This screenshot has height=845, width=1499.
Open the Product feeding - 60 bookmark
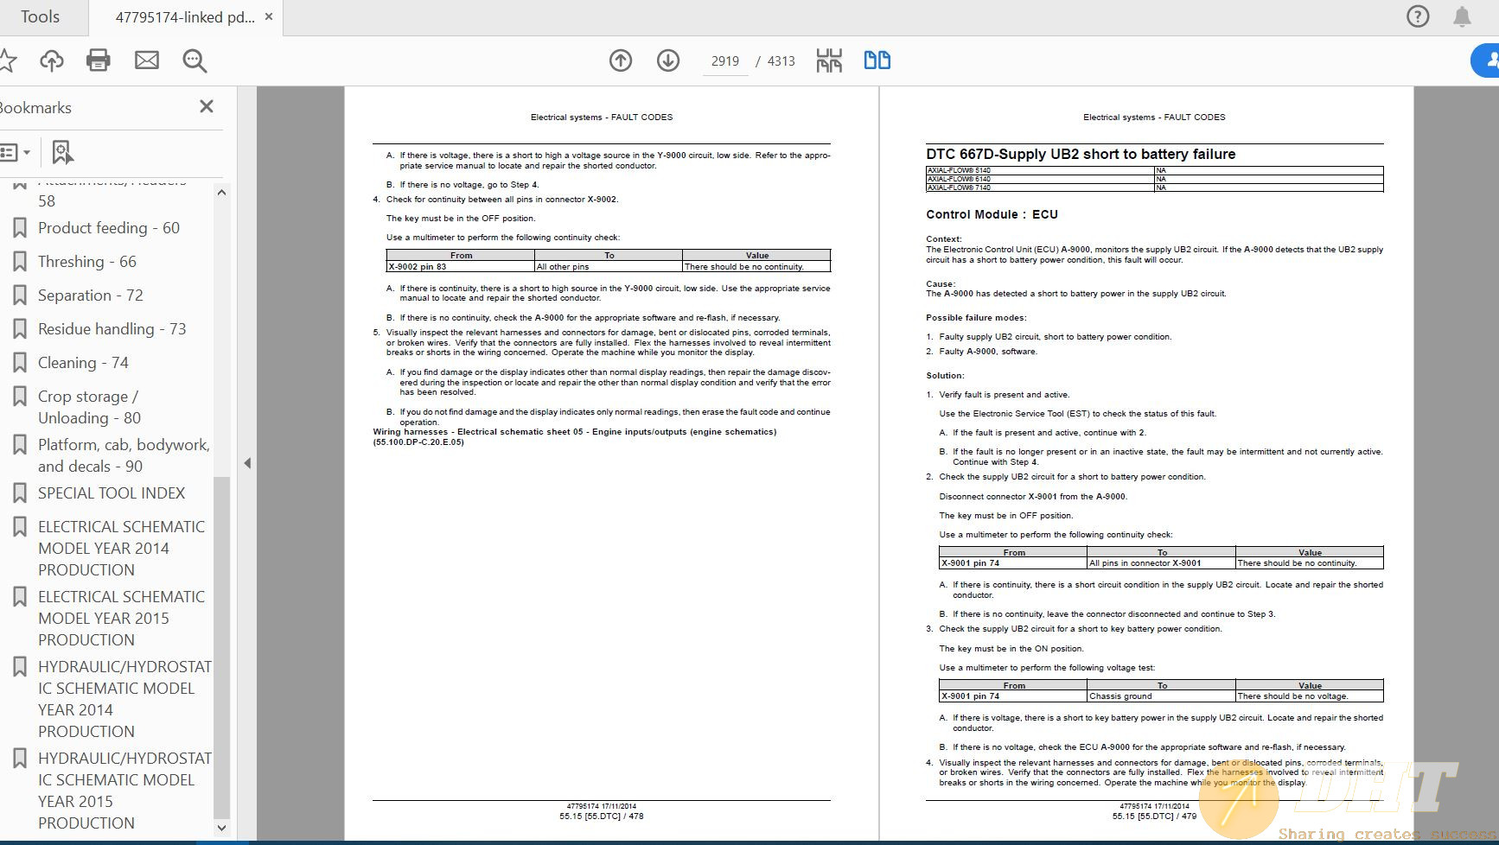tap(109, 228)
